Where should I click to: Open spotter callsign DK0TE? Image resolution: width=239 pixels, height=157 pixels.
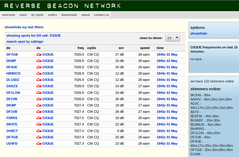coord(12,124)
